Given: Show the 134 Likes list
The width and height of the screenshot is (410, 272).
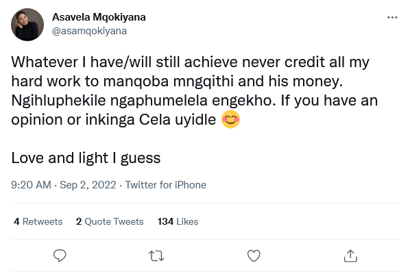Looking at the screenshot, I should tap(178, 221).
